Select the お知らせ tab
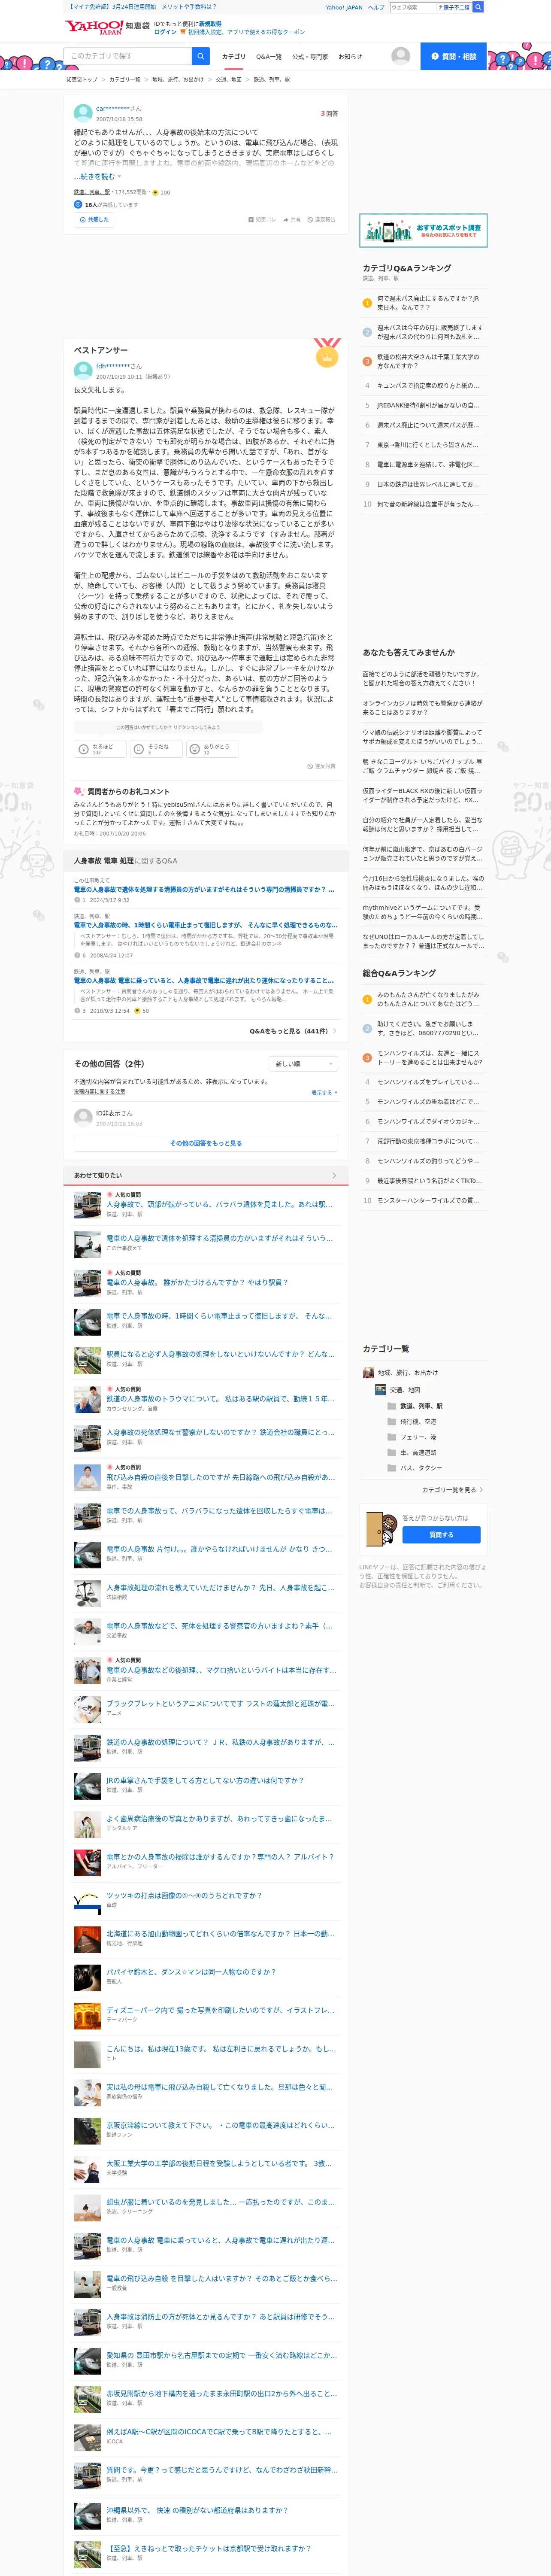 pyautogui.click(x=350, y=57)
